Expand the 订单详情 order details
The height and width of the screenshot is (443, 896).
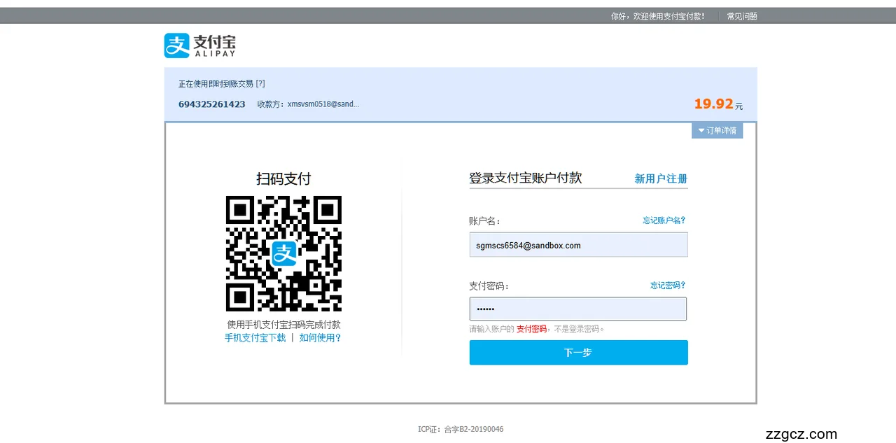click(717, 131)
